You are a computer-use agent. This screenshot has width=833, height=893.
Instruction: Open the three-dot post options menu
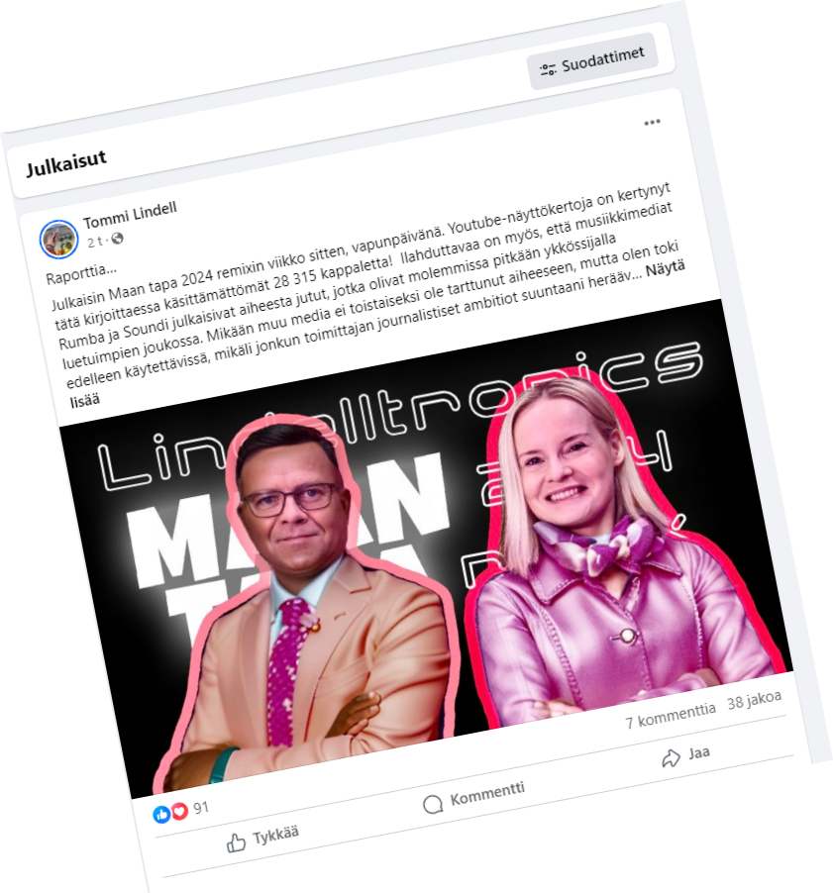[652, 123]
